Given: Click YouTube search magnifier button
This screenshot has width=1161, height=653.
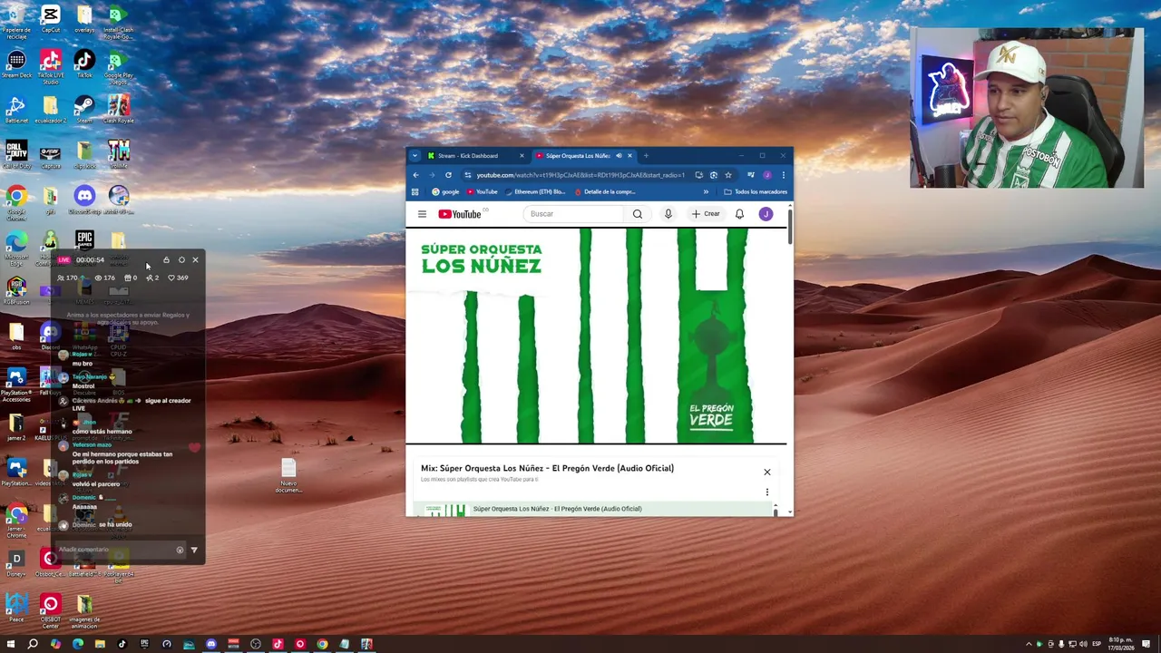Looking at the screenshot, I should tap(638, 214).
